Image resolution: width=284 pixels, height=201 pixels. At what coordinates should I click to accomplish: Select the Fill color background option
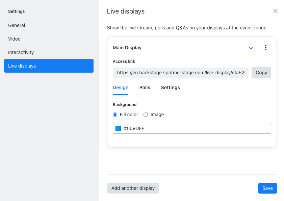coord(115,115)
